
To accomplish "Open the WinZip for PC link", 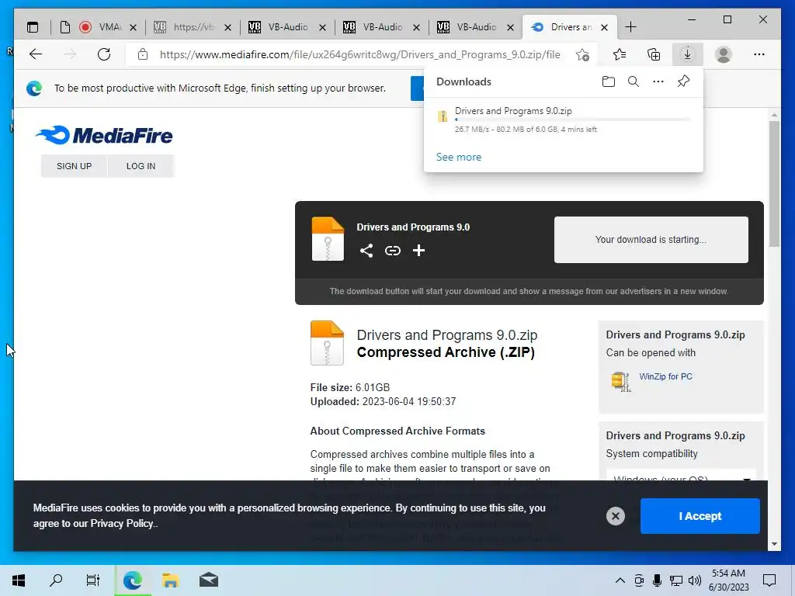I will point(665,376).
